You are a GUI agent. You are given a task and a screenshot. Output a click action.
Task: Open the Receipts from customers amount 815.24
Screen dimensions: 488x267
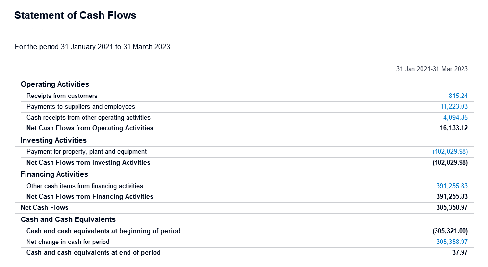click(458, 96)
